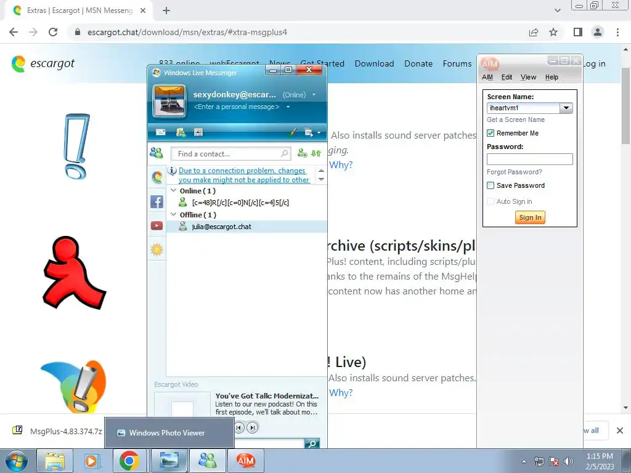The image size is (631, 473).
Task: Click Forgot Password? link in AIM
Action: pos(515,172)
